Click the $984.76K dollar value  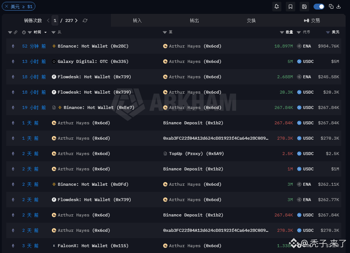328,46
